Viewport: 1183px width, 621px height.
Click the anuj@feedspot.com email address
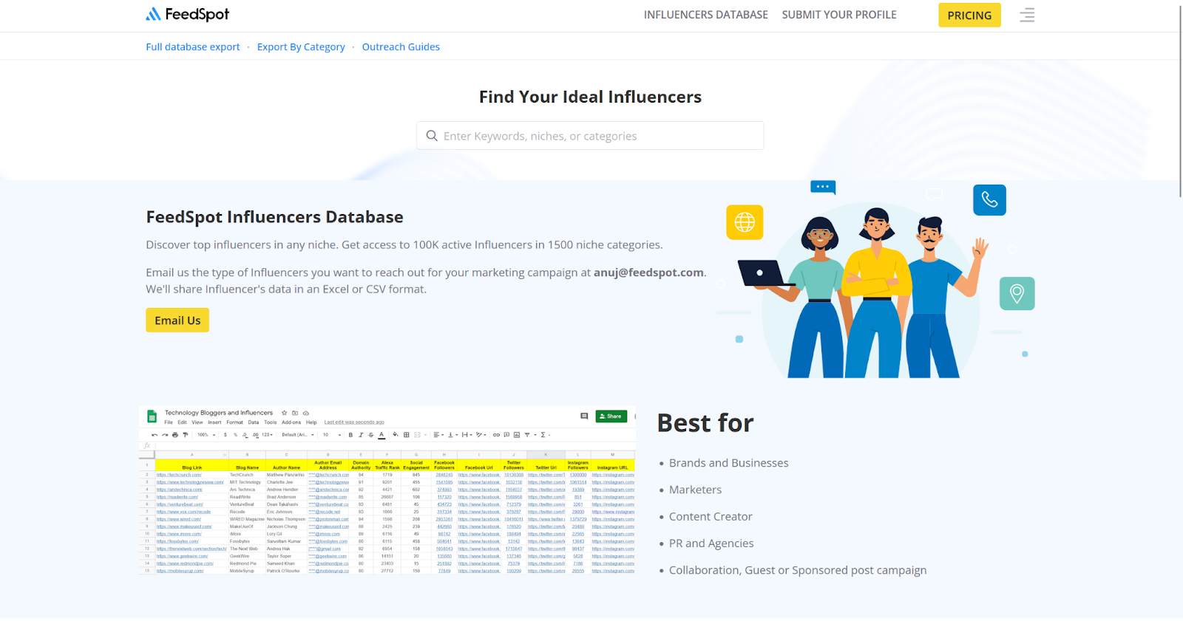[648, 272]
